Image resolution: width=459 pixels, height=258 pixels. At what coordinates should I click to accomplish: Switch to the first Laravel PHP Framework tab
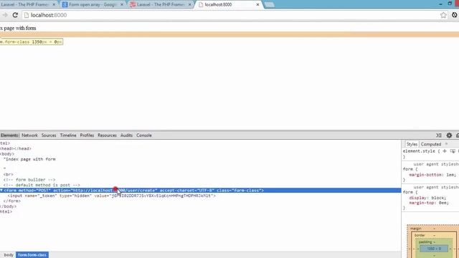[27, 5]
